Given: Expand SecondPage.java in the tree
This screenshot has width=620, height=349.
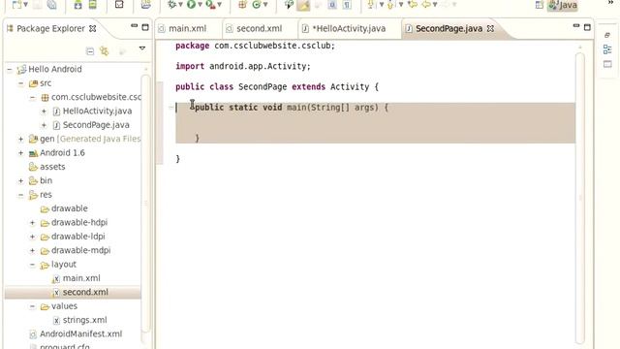Looking at the screenshot, I should [44, 125].
